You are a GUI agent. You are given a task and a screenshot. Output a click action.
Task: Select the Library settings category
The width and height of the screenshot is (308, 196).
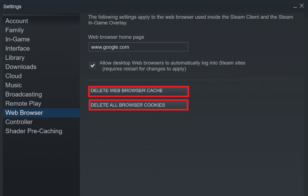[x=15, y=58]
